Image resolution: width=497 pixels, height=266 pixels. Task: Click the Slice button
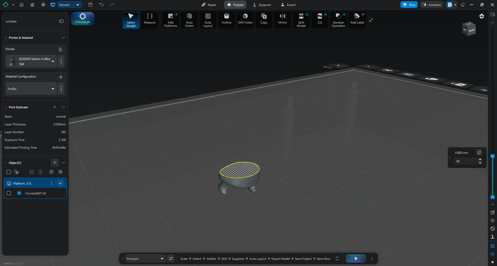coord(409,5)
